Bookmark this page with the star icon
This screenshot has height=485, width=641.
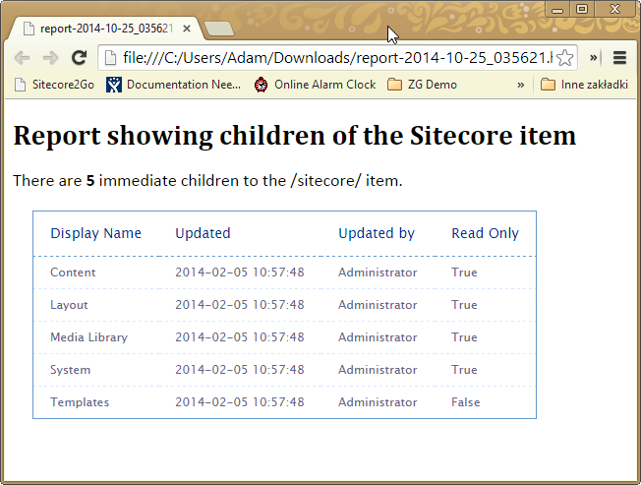(x=564, y=57)
